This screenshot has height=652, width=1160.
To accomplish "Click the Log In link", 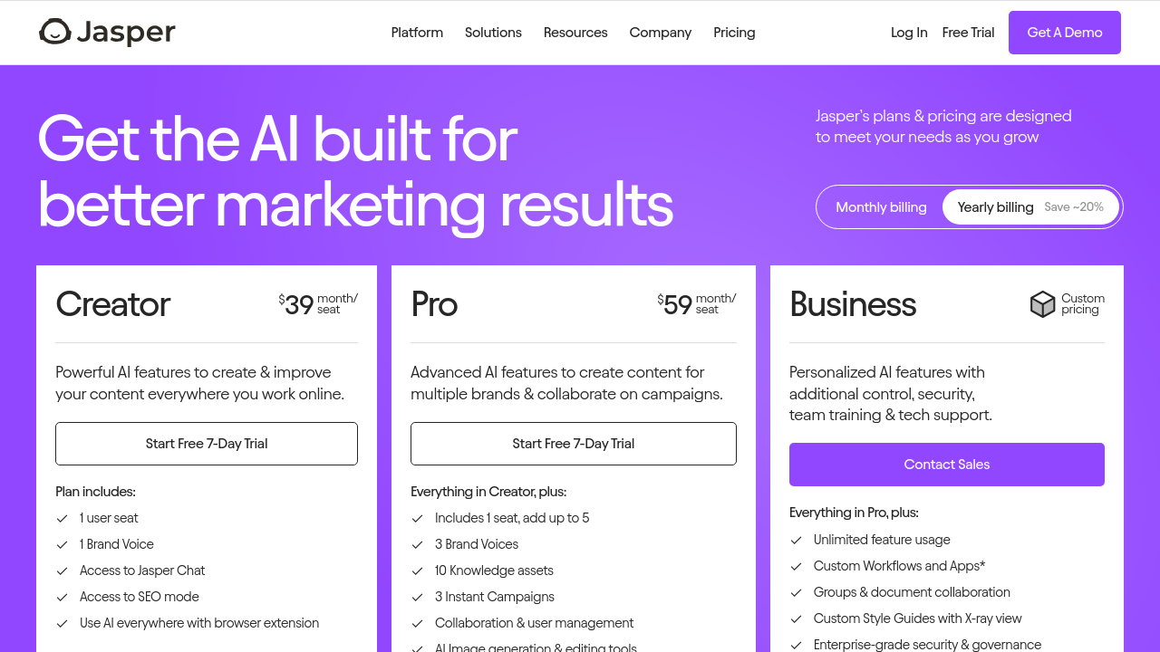I will pyautogui.click(x=909, y=33).
